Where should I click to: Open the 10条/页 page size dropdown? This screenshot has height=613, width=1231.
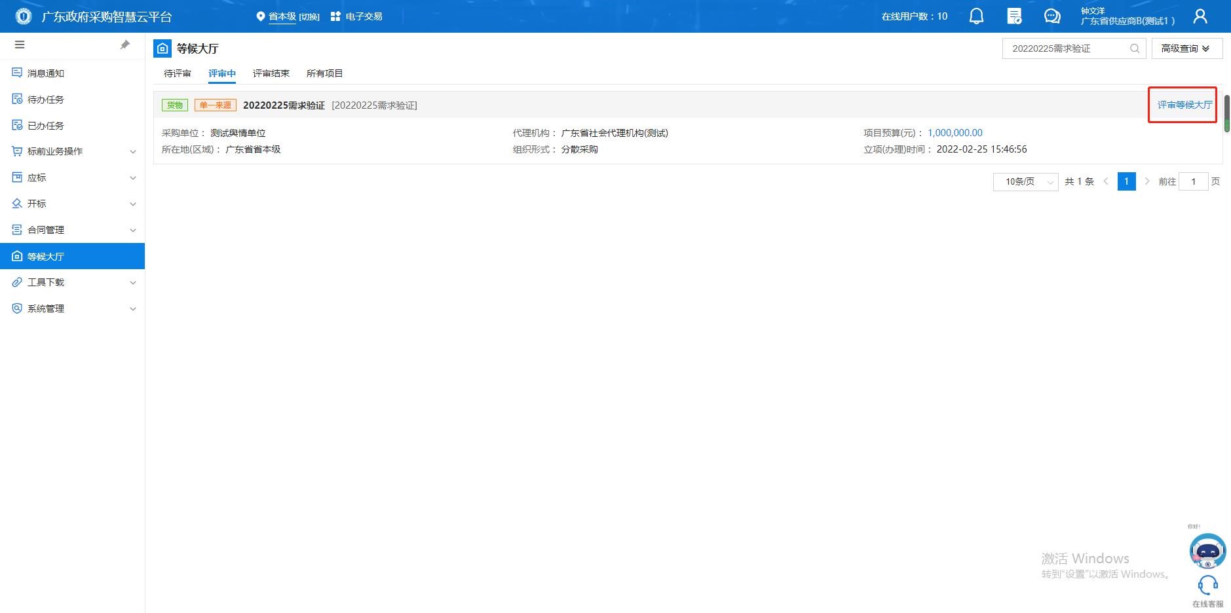(1025, 181)
